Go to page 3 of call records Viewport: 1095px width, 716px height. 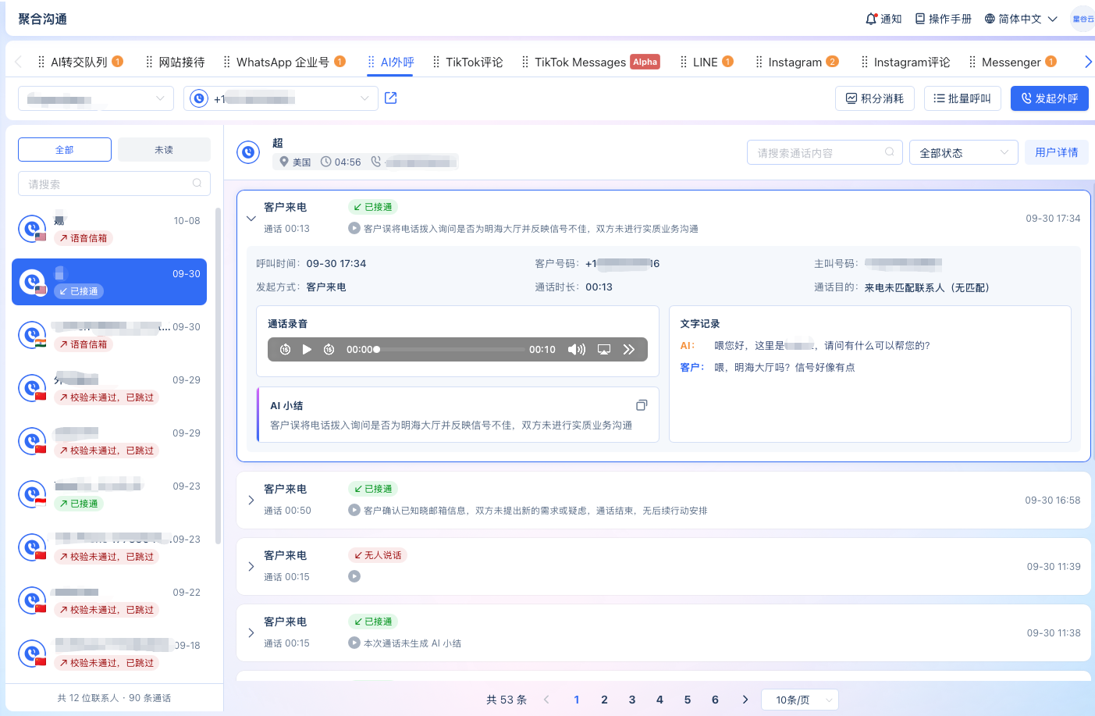click(x=632, y=700)
